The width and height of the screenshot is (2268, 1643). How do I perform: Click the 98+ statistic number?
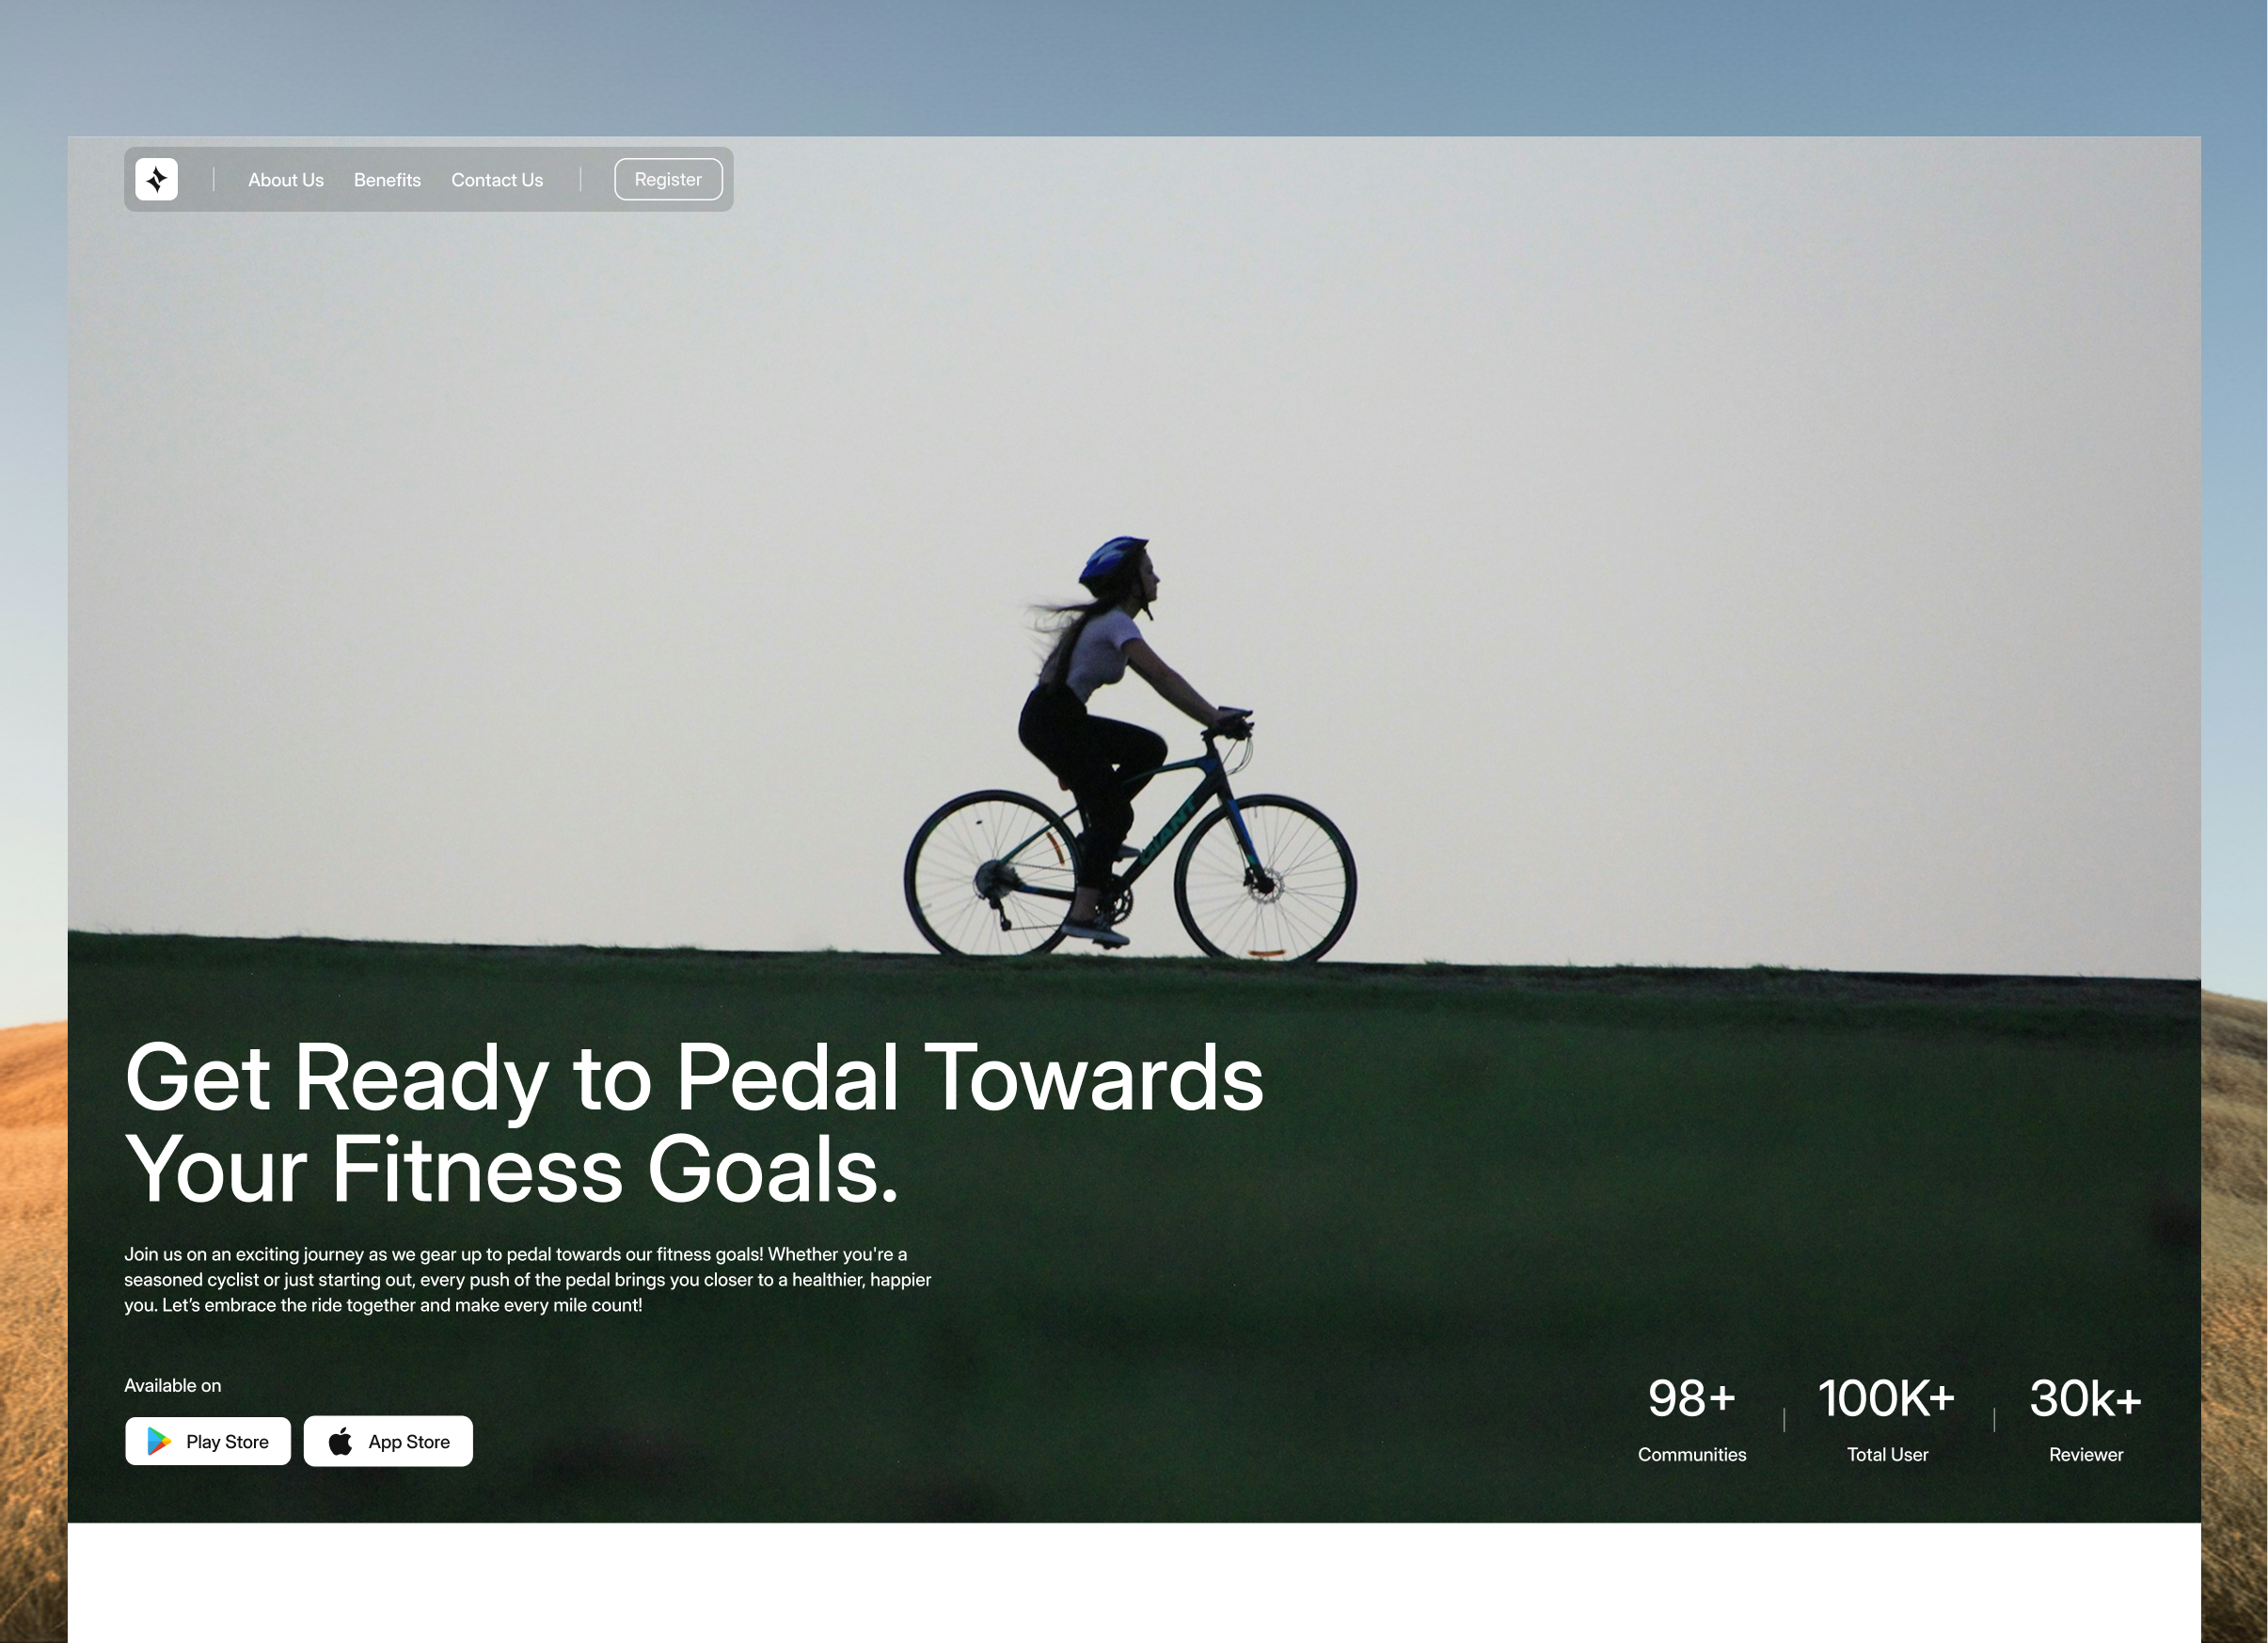pyautogui.click(x=1691, y=1397)
